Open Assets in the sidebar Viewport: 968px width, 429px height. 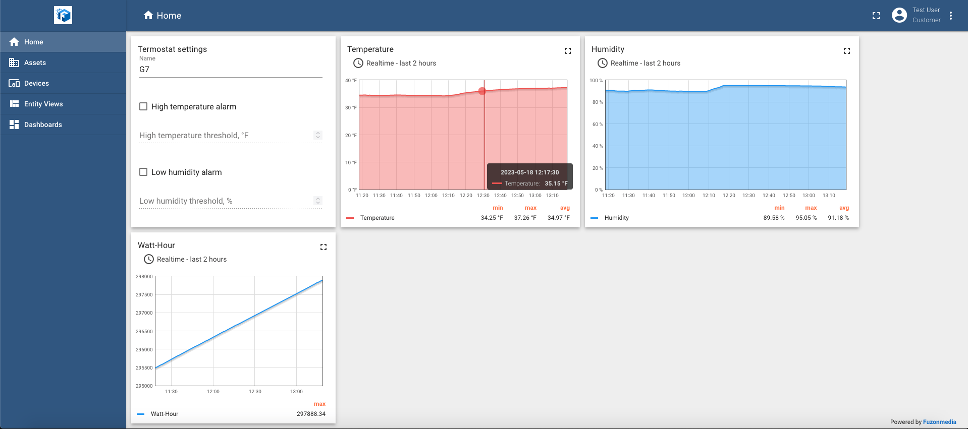(x=35, y=63)
